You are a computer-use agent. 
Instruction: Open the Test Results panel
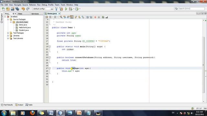pyautogui.click(x=7, y=105)
